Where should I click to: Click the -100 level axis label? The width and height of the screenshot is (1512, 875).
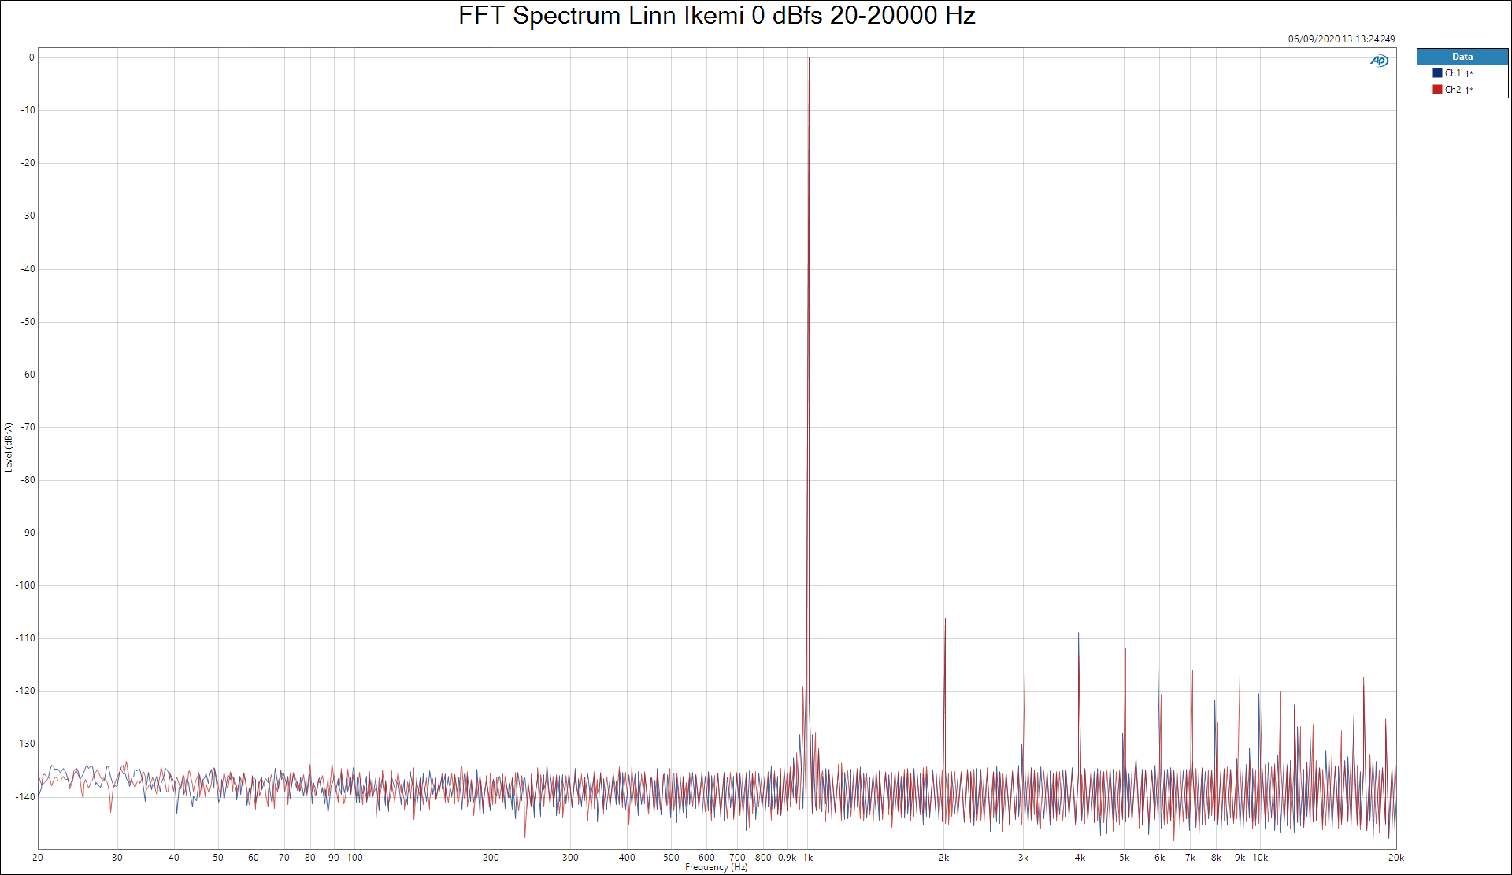(25, 585)
